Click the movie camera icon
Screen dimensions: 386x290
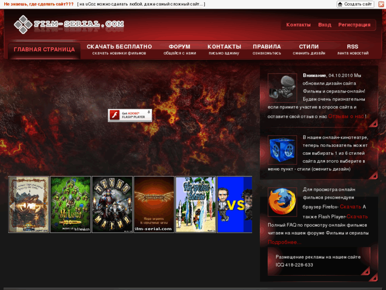[x=282, y=88]
